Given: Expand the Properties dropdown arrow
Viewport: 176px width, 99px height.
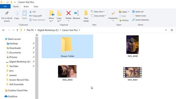Looking at the screenshot, I should click(x=113, y=21).
